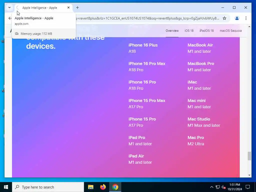The image size is (256, 192).
Task: Select the Overview nav tab
Action: (x=172, y=31)
